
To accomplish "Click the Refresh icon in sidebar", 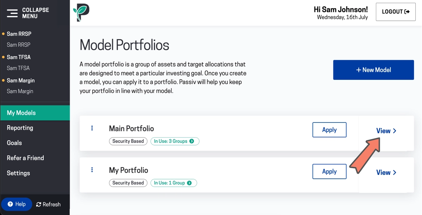I will tap(38, 204).
